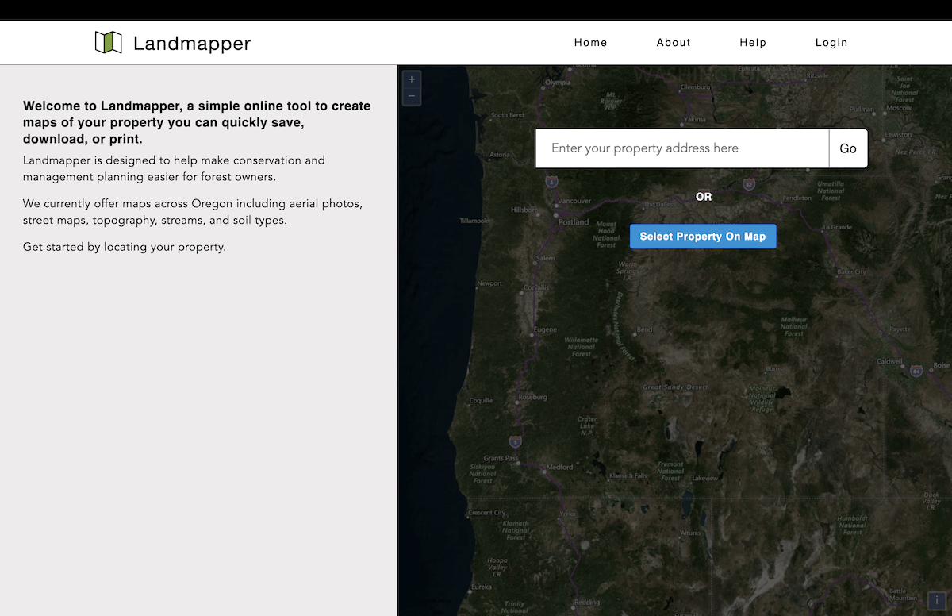Click Crater Lake N.P. on the map
The height and width of the screenshot is (616, 952).
(587, 426)
